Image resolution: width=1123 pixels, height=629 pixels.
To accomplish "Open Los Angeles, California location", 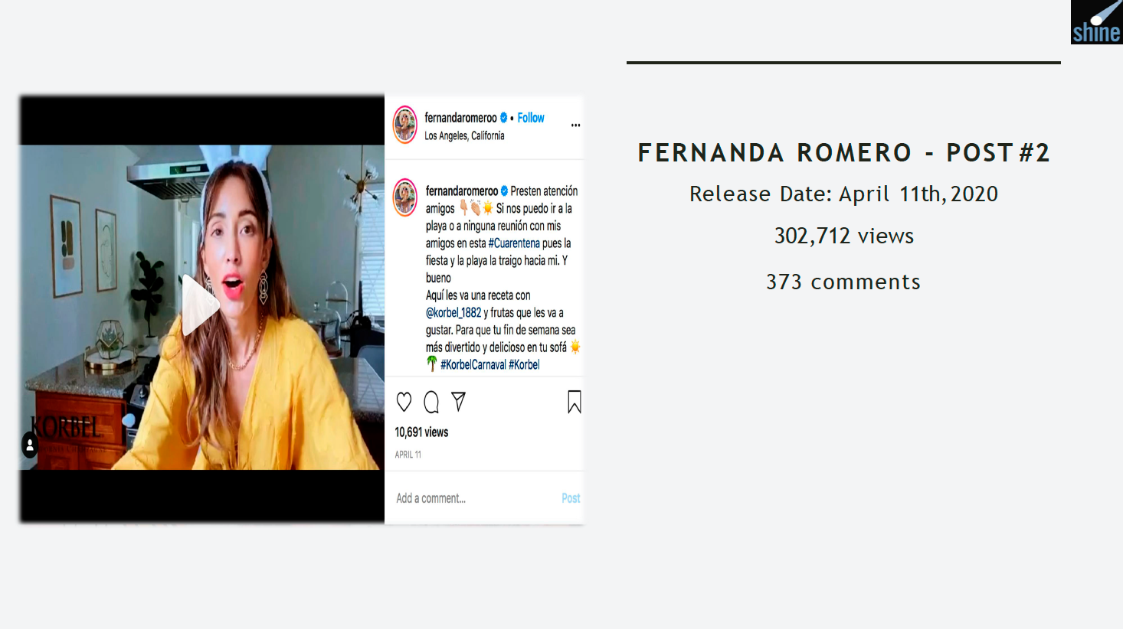I will tap(464, 135).
